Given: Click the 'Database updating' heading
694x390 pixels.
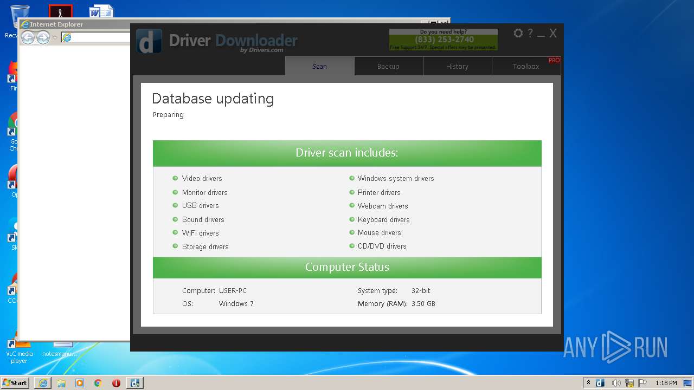Looking at the screenshot, I should point(213,99).
